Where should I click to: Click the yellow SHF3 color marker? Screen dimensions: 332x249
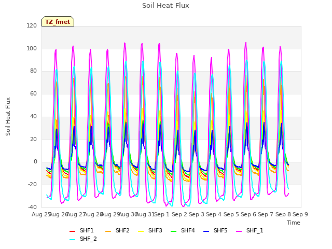click(141, 231)
